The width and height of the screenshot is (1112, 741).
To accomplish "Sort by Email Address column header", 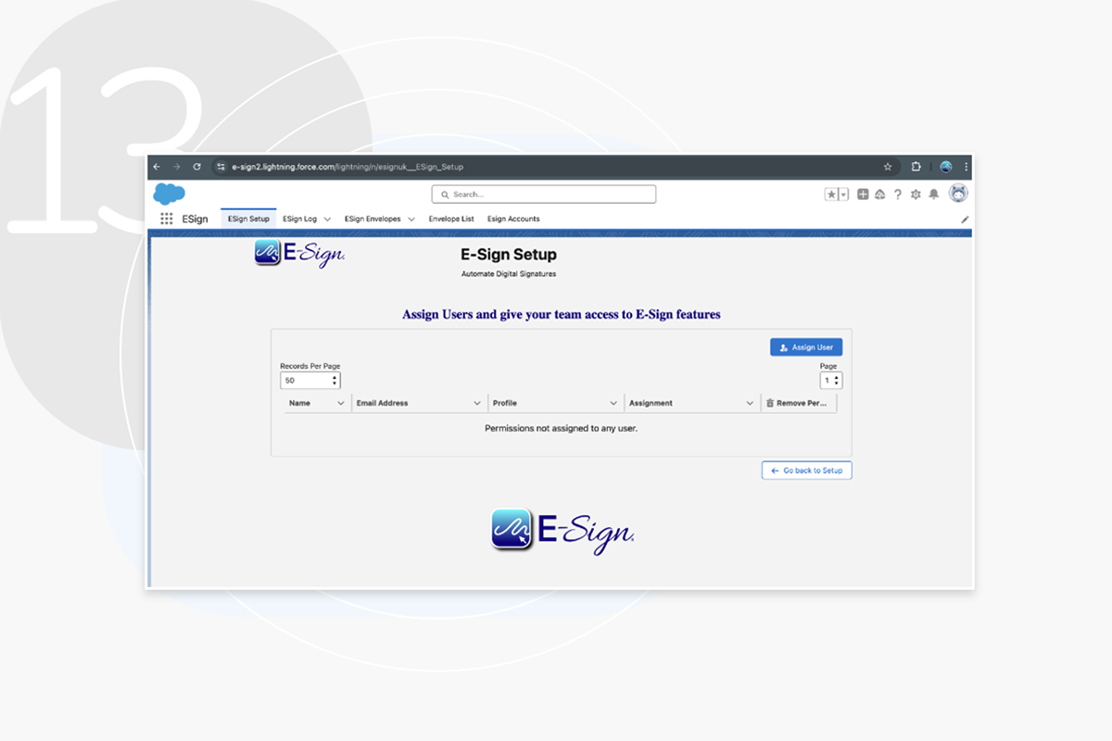I will click(382, 403).
